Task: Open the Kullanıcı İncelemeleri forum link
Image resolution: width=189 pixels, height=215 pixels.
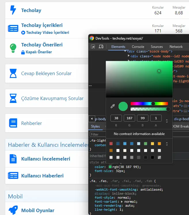Action: [46, 159]
